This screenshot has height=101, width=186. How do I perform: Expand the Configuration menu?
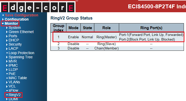pyautogui.click(x=17, y=19)
